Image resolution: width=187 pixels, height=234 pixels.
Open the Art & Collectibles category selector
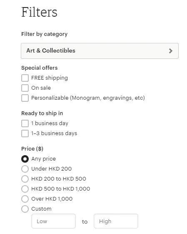pos(100,51)
